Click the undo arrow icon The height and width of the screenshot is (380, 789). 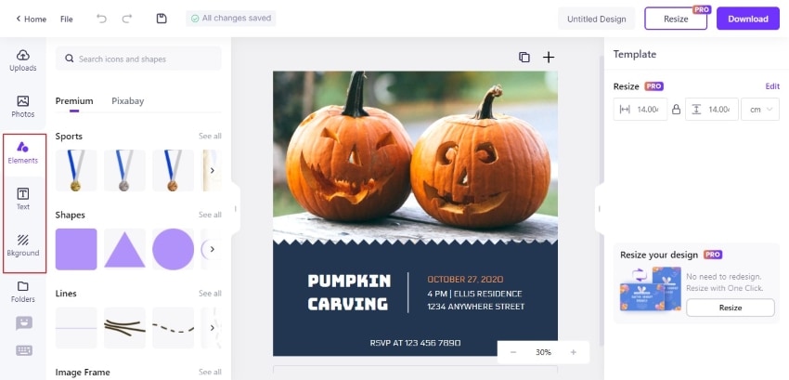pyautogui.click(x=102, y=19)
